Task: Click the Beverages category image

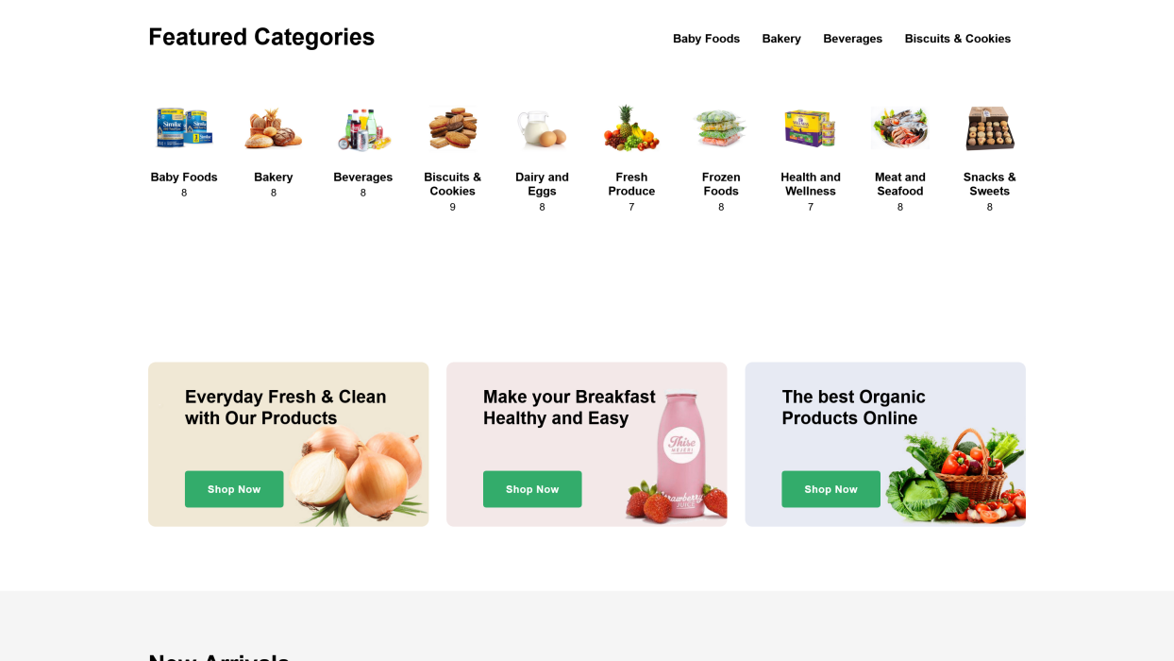Action: click(362, 127)
